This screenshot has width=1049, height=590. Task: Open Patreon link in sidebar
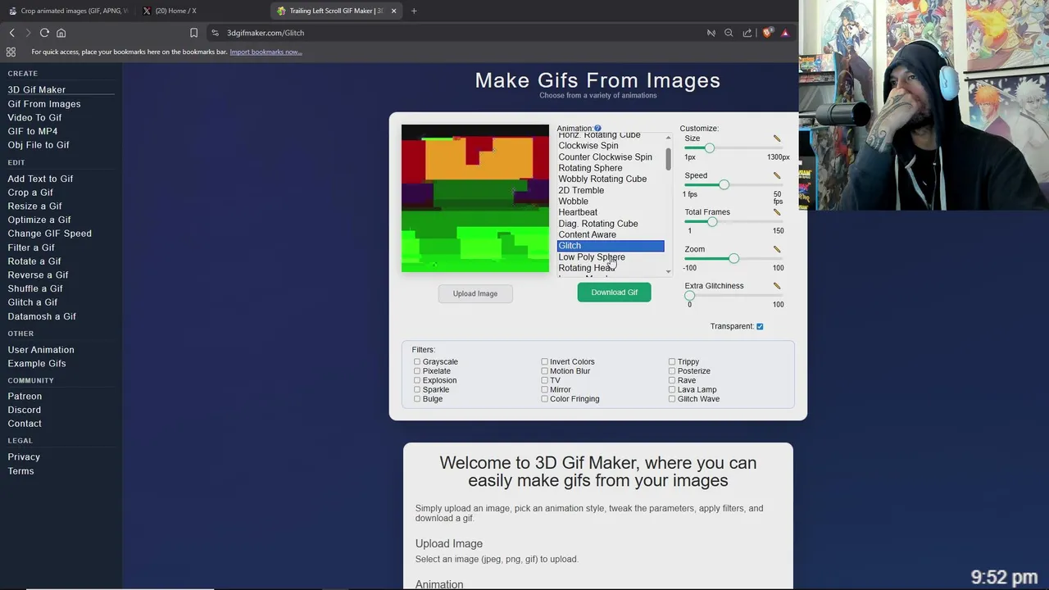[25, 396]
